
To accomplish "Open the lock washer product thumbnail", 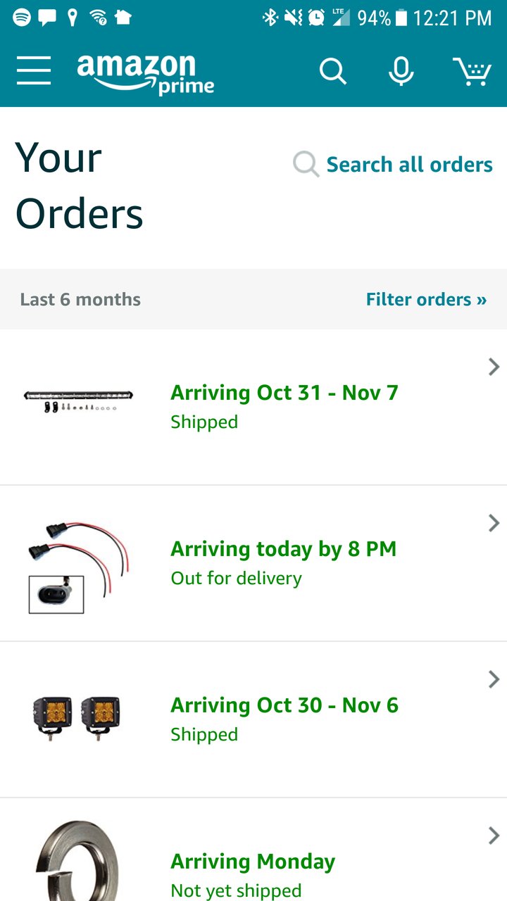I will click(x=77, y=860).
